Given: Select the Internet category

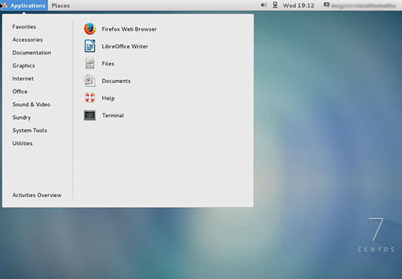Looking at the screenshot, I should pyautogui.click(x=23, y=78).
